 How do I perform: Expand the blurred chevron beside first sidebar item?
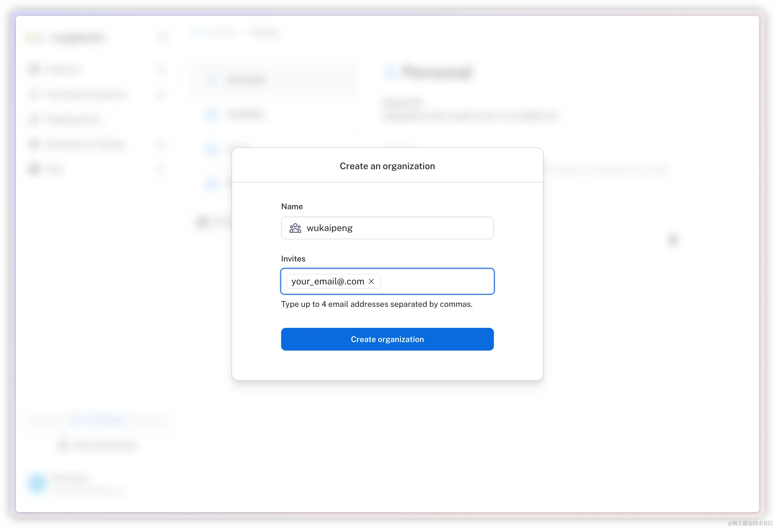[161, 70]
